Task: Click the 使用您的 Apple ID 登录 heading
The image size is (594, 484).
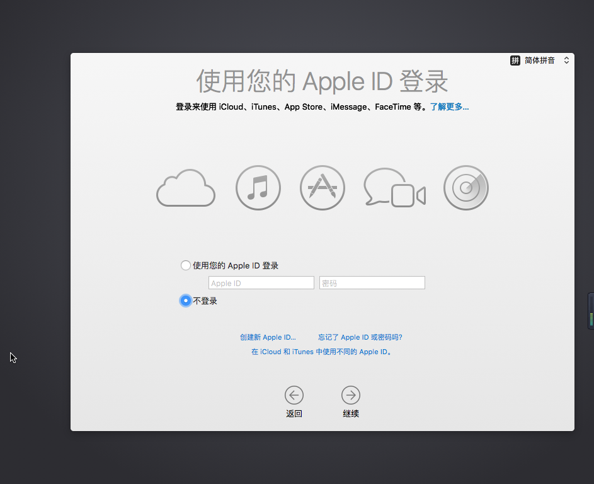Action: (322, 81)
